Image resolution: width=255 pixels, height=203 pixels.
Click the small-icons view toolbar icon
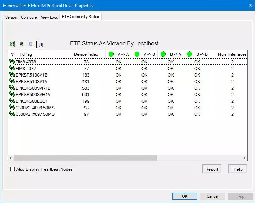21,44
